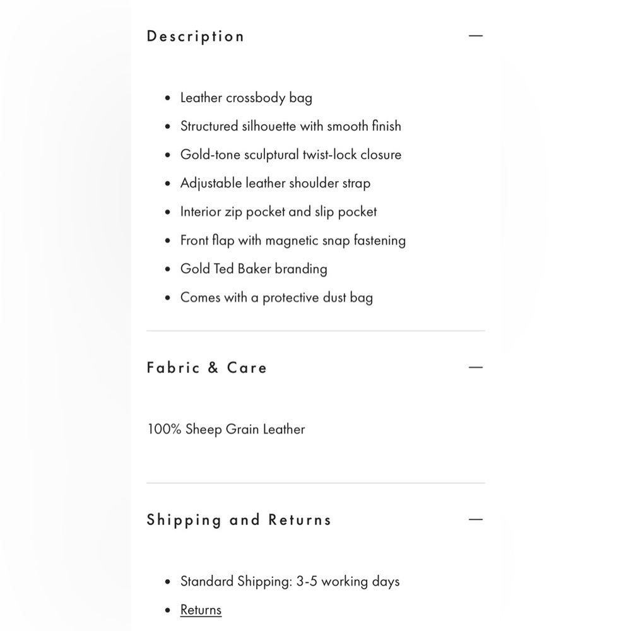
Task: Click Front flap with magnetic snap fastening
Action: [293, 240]
